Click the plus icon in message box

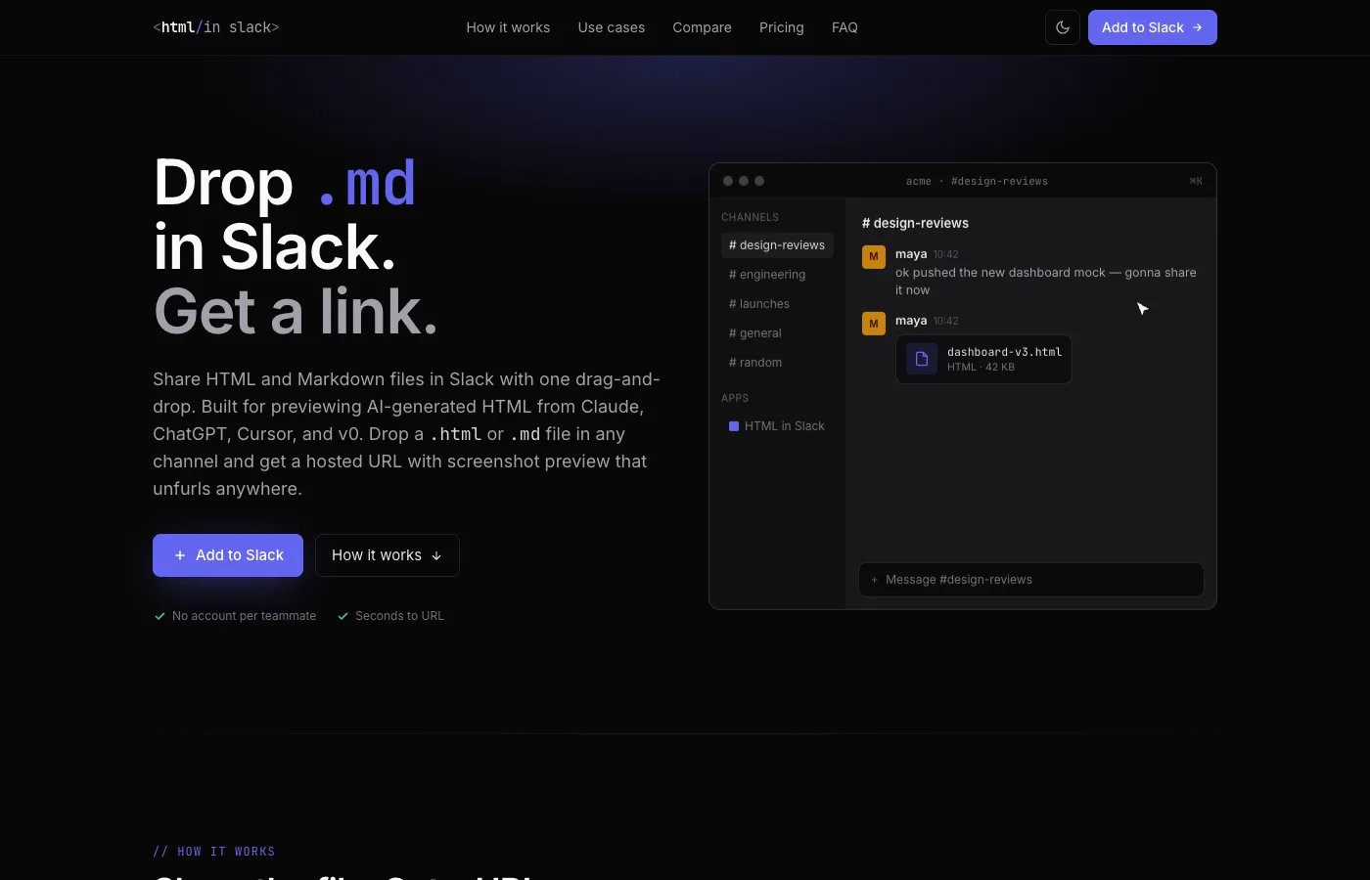pos(874,580)
